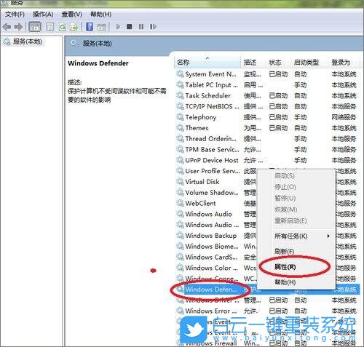Click the Restart service icon
The image size is (364, 347).
(153, 26)
